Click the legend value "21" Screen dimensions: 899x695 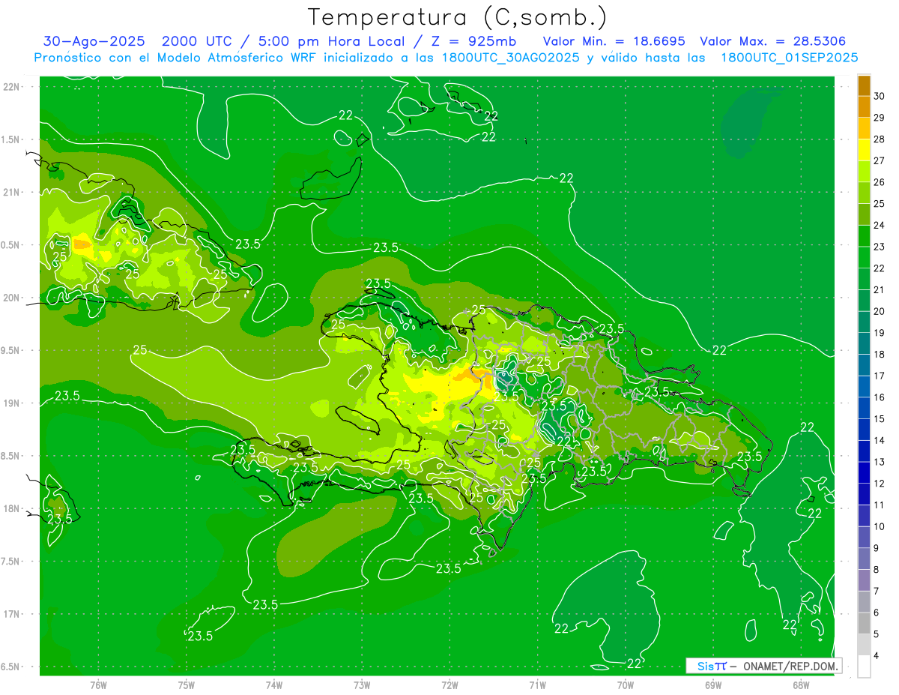[x=880, y=289]
